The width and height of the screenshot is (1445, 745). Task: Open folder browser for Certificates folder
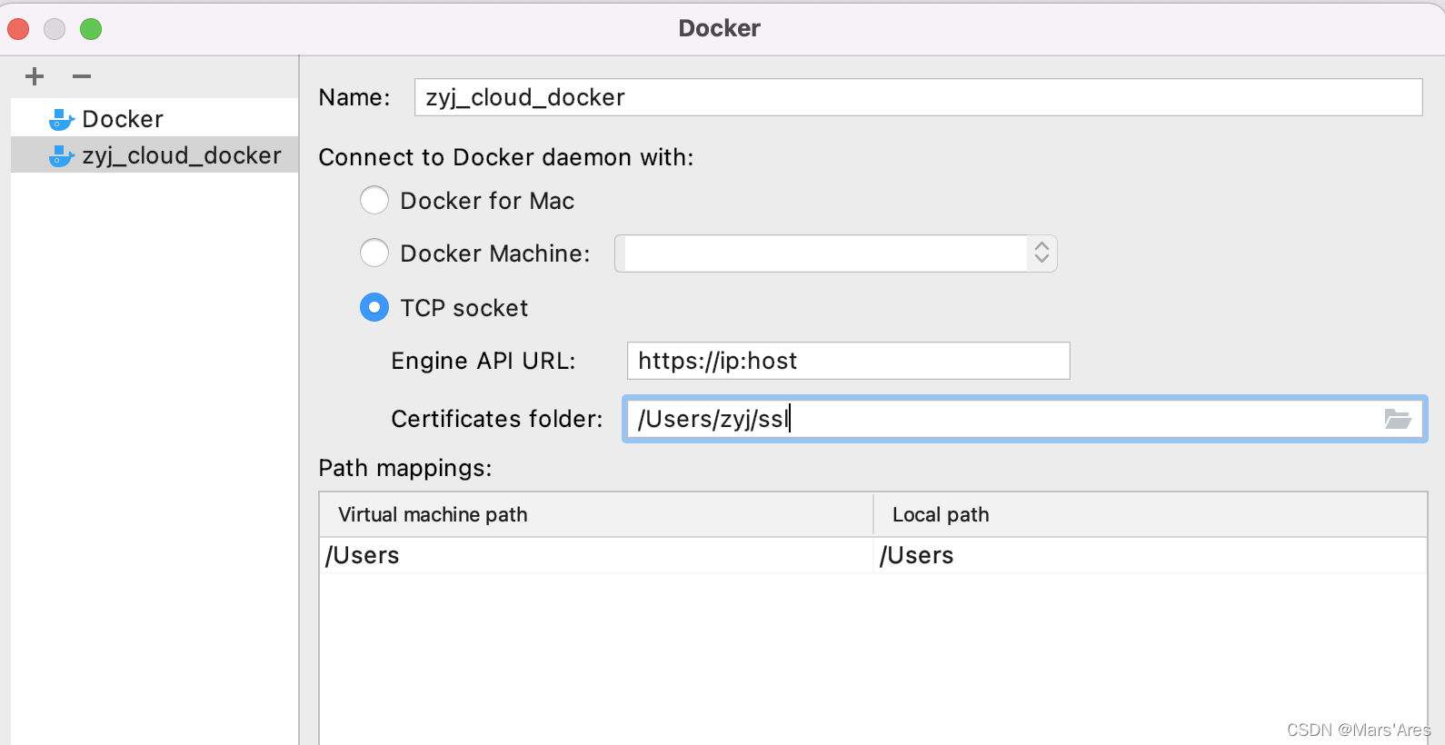pos(1397,419)
